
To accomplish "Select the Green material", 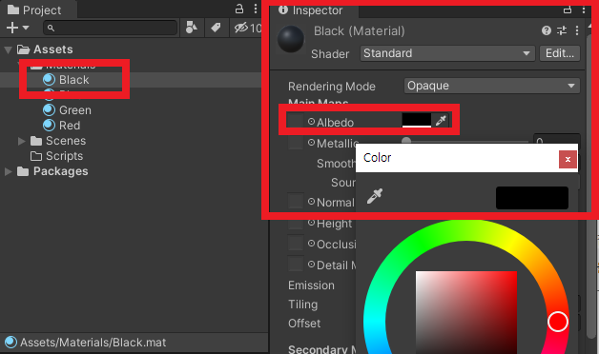I will [x=67, y=110].
